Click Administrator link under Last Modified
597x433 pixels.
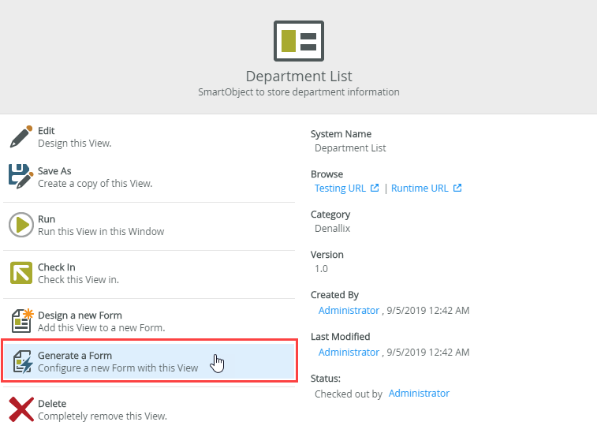pos(349,352)
